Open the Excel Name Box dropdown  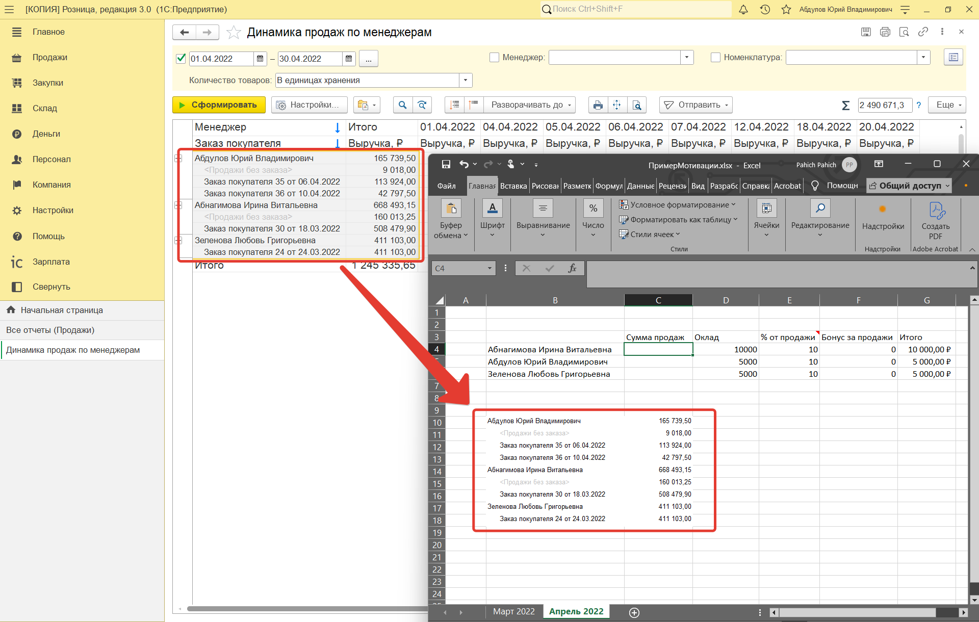(489, 268)
